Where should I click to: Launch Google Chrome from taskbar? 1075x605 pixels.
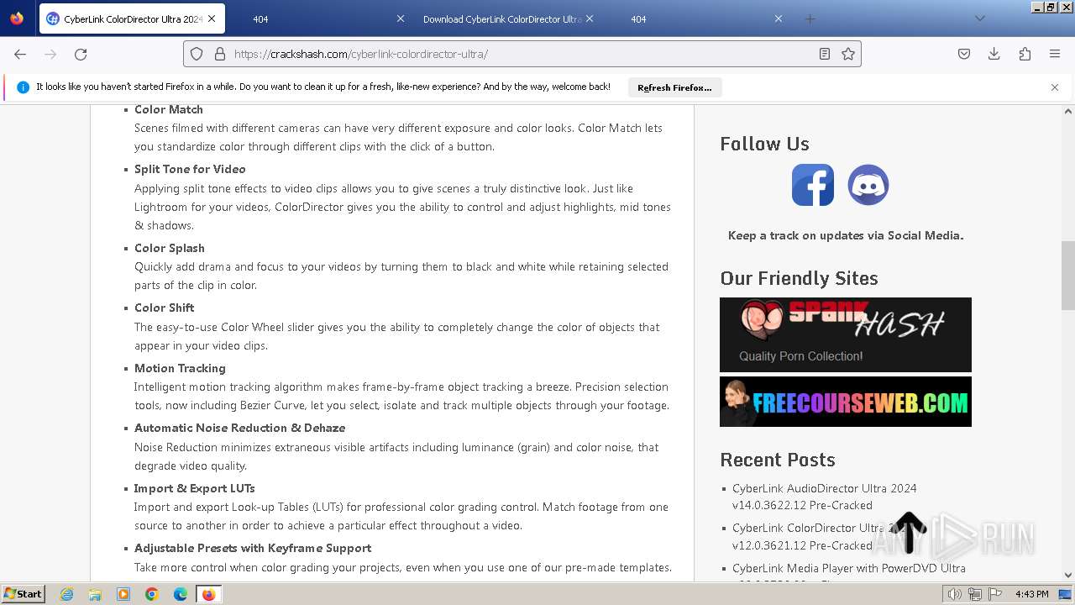[x=152, y=594]
